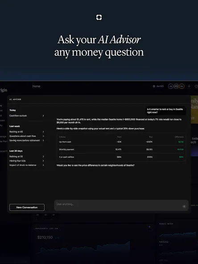Click the Difference column header
Screen dimensions: 198x264
179,137
